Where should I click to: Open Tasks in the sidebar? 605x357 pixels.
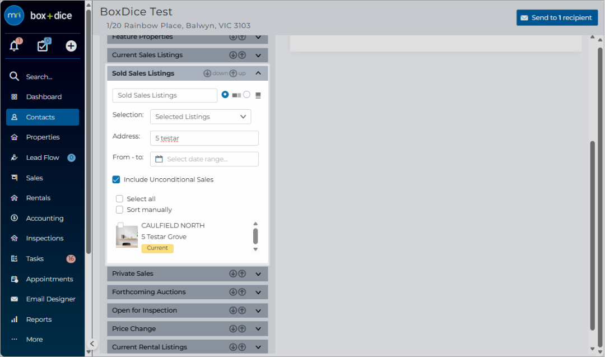(43, 258)
